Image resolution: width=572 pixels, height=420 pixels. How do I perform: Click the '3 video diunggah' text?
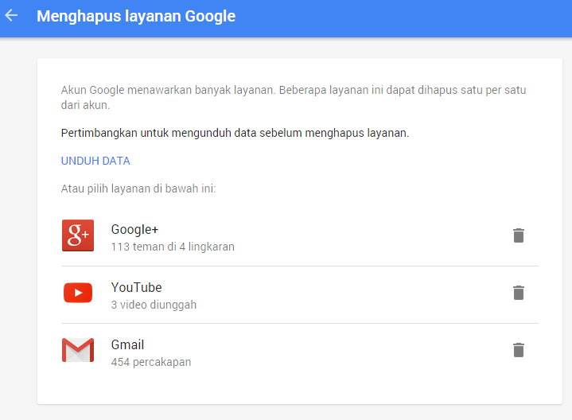coord(154,305)
